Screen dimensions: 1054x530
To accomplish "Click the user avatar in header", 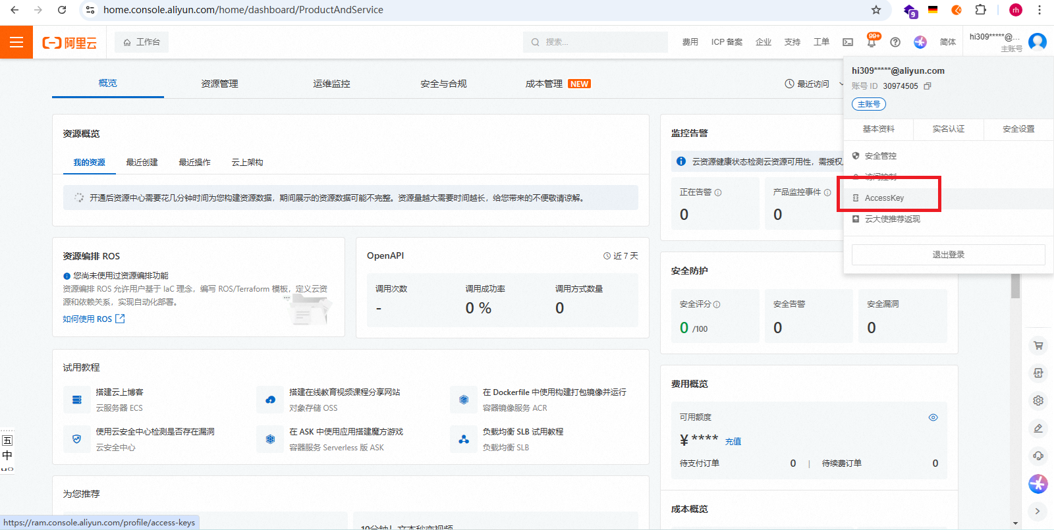I will tap(1038, 41).
